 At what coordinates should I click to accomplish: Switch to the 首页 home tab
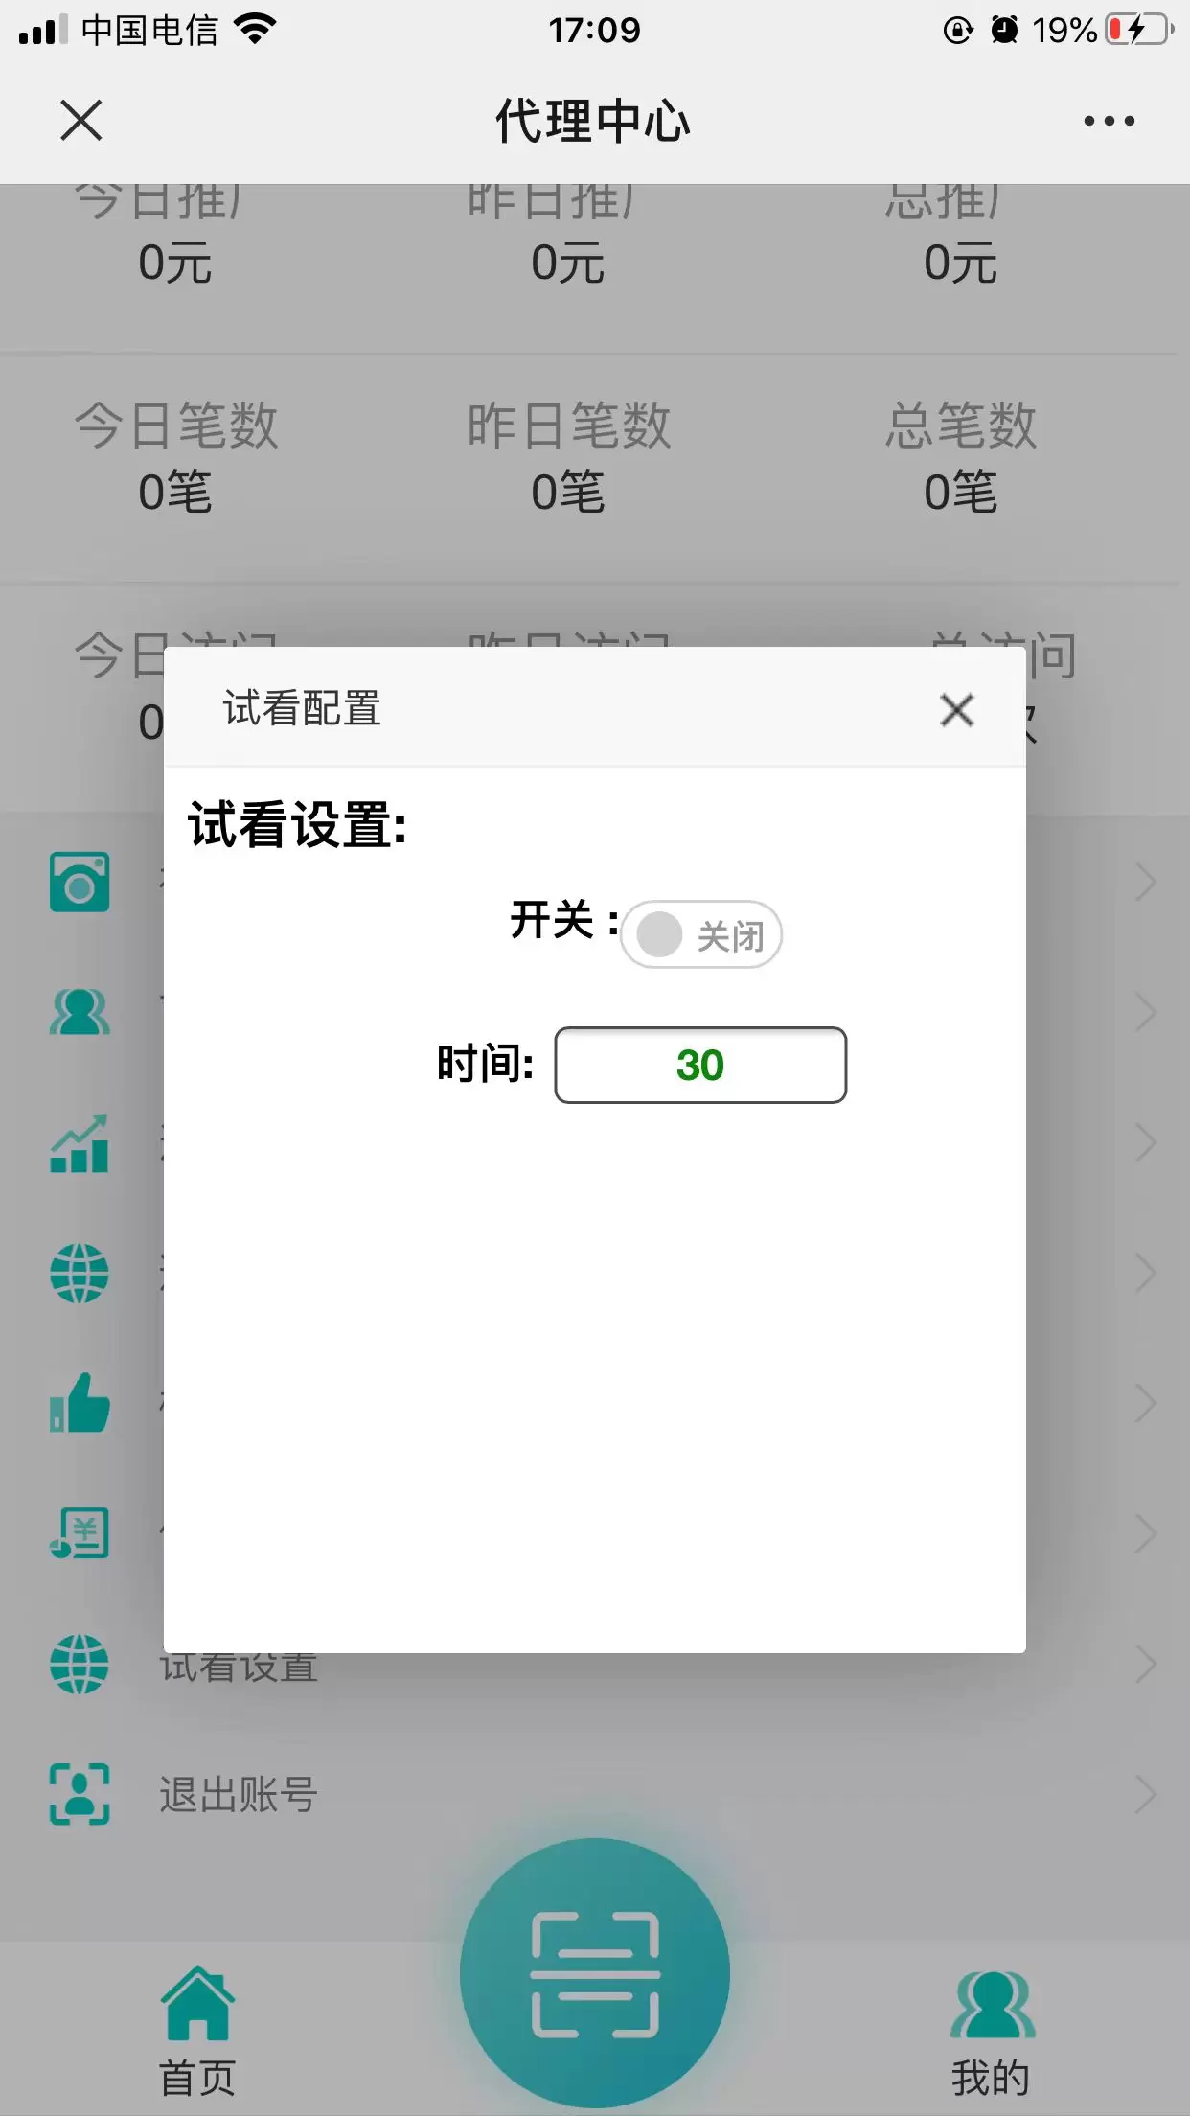click(197, 2030)
